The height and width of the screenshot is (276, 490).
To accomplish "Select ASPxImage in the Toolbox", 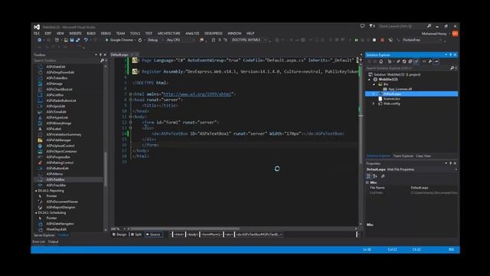I will pyautogui.click(x=54, y=84).
